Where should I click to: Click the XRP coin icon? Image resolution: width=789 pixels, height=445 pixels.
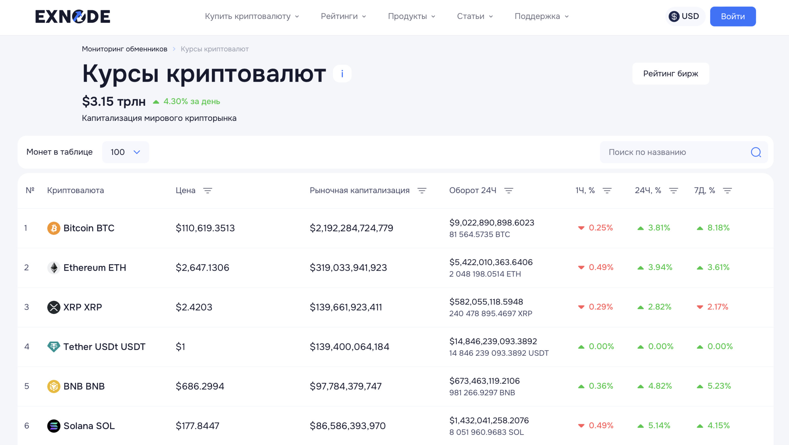[54, 307]
